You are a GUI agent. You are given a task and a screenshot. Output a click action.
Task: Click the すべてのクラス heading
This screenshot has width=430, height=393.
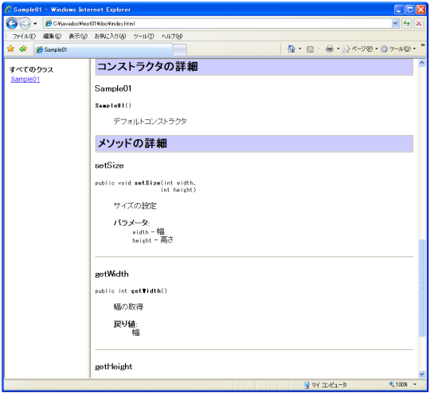pyautogui.click(x=31, y=70)
